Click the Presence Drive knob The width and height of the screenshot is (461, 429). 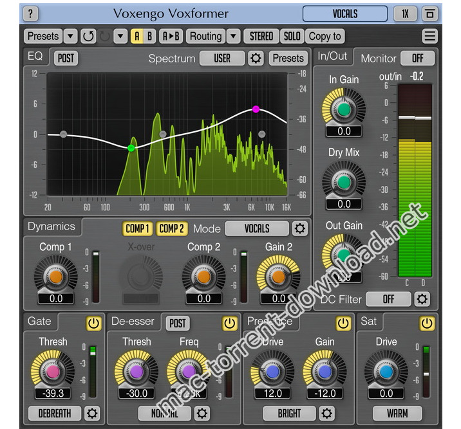click(x=272, y=372)
